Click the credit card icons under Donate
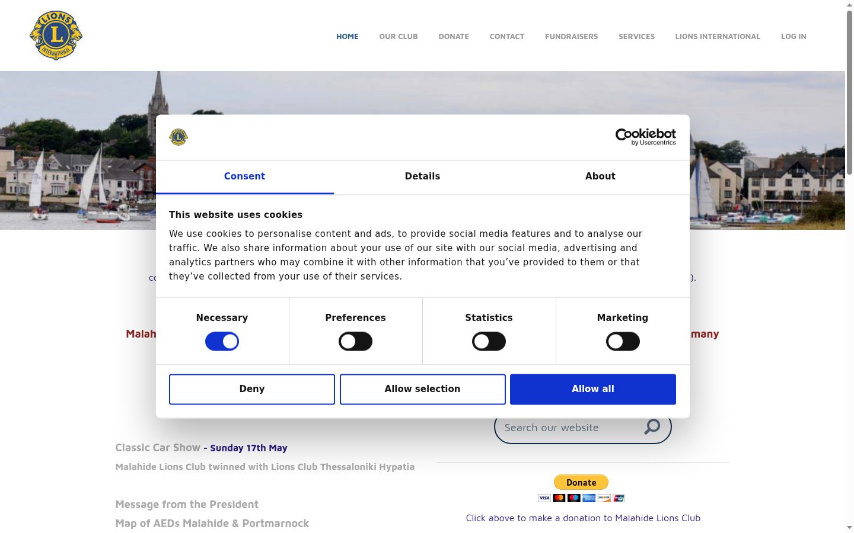The width and height of the screenshot is (854, 533). (581, 498)
